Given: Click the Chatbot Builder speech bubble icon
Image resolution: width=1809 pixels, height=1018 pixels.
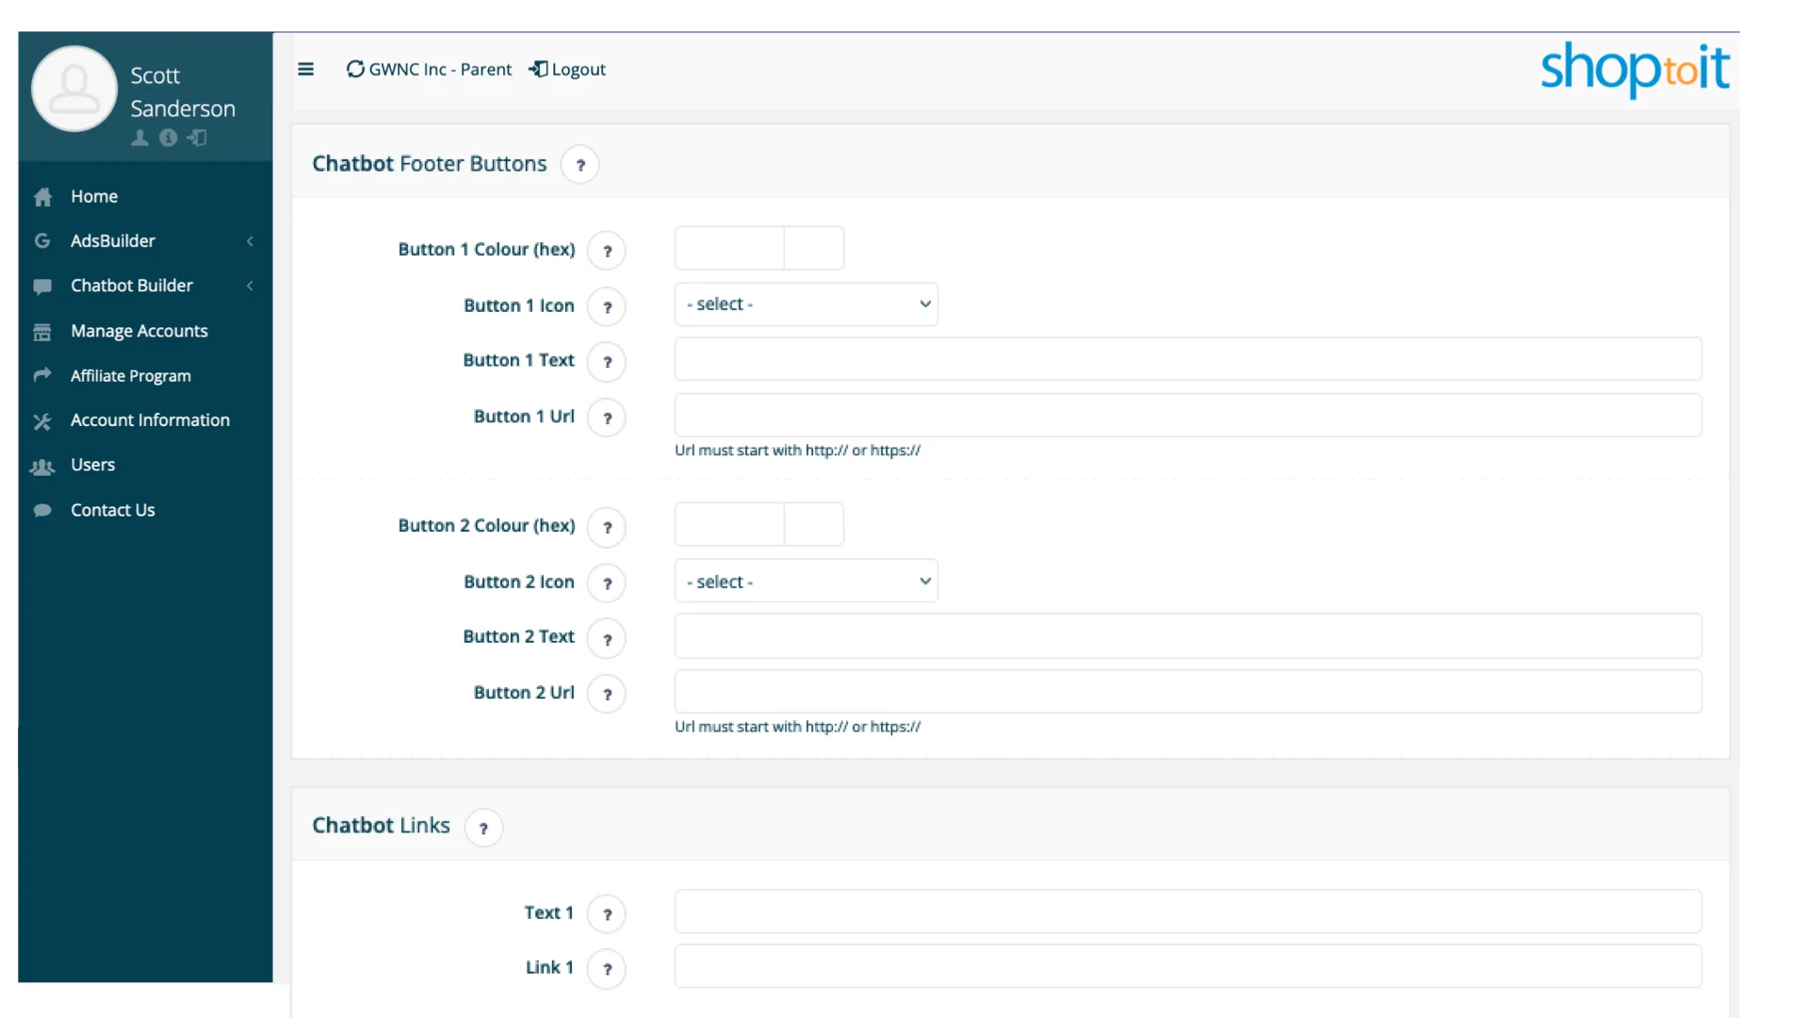Looking at the screenshot, I should coord(42,286).
